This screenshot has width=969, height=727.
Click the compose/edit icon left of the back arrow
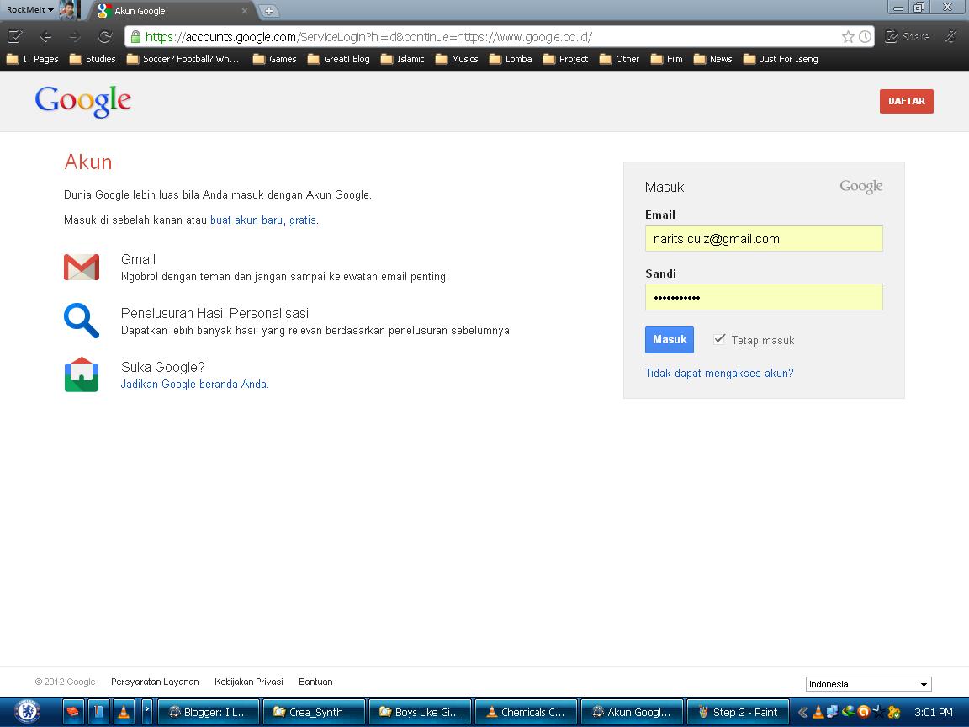coord(15,36)
